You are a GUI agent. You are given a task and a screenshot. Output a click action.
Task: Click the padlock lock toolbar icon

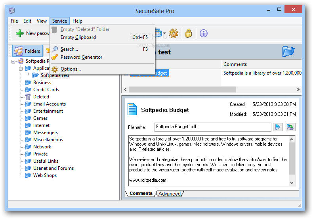tap(188, 33)
